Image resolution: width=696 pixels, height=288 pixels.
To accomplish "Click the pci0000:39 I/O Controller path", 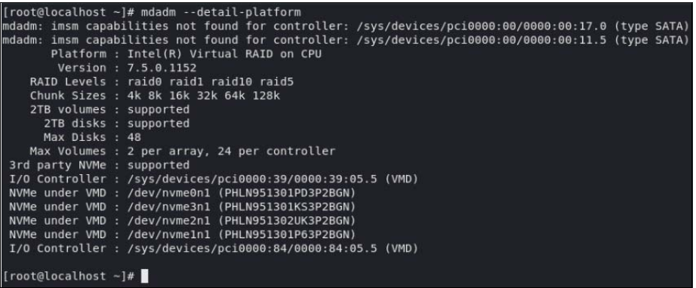I will coord(252,179).
